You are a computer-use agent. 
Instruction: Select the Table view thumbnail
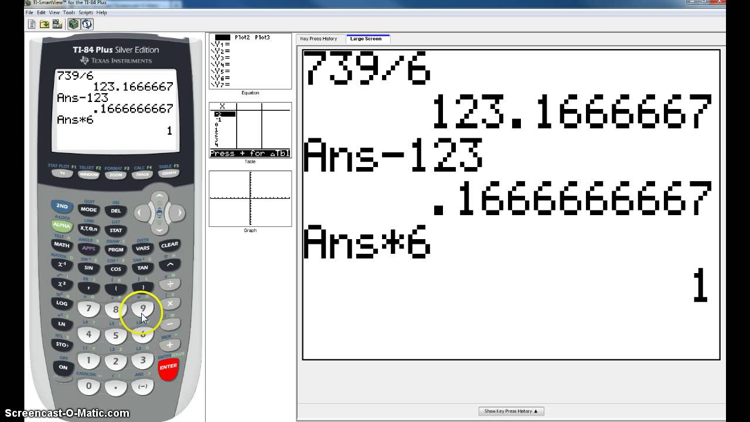point(250,130)
